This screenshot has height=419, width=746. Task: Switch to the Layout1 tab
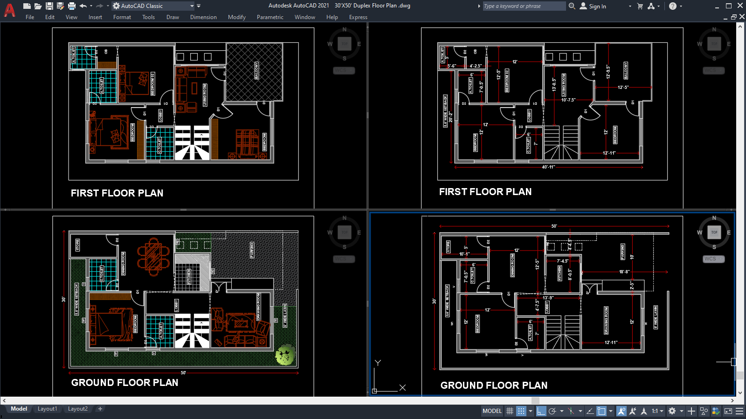pos(47,408)
